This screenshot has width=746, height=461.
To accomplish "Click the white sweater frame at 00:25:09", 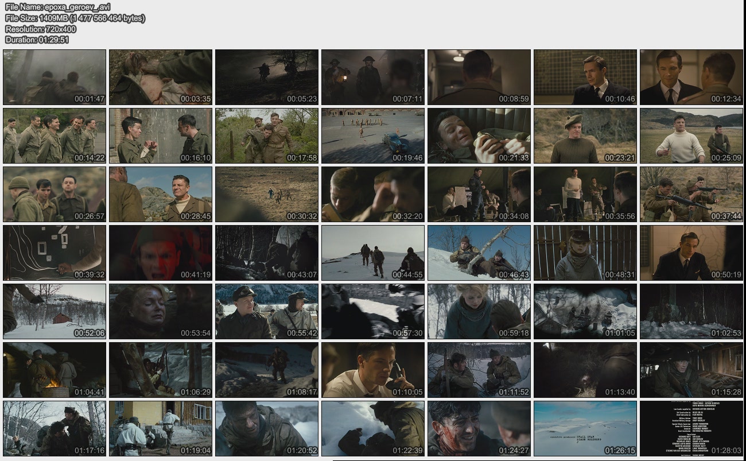I will (x=691, y=135).
